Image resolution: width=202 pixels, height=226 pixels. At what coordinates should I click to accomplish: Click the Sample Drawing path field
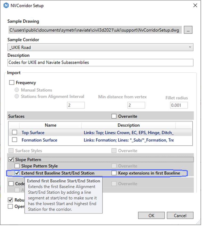[95, 30]
